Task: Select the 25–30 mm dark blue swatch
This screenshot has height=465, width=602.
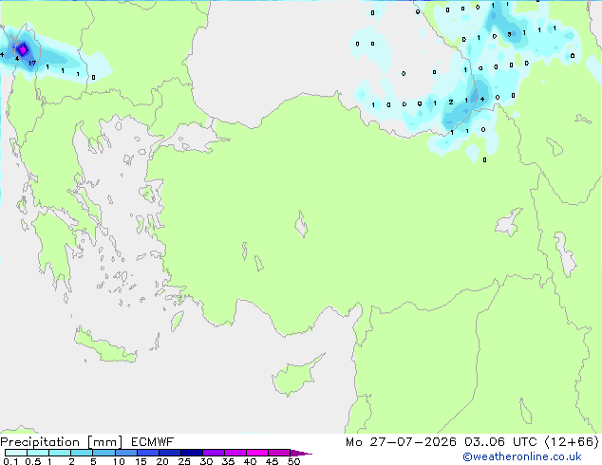Action: (192, 453)
